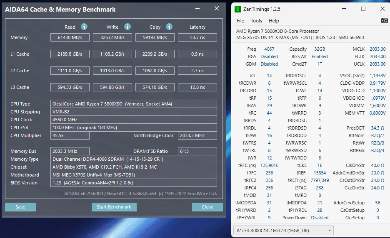Click the CPU Type field showing Ryzen 7 5800X3D
This screenshot has height=238, width=390.
[x=134, y=104]
